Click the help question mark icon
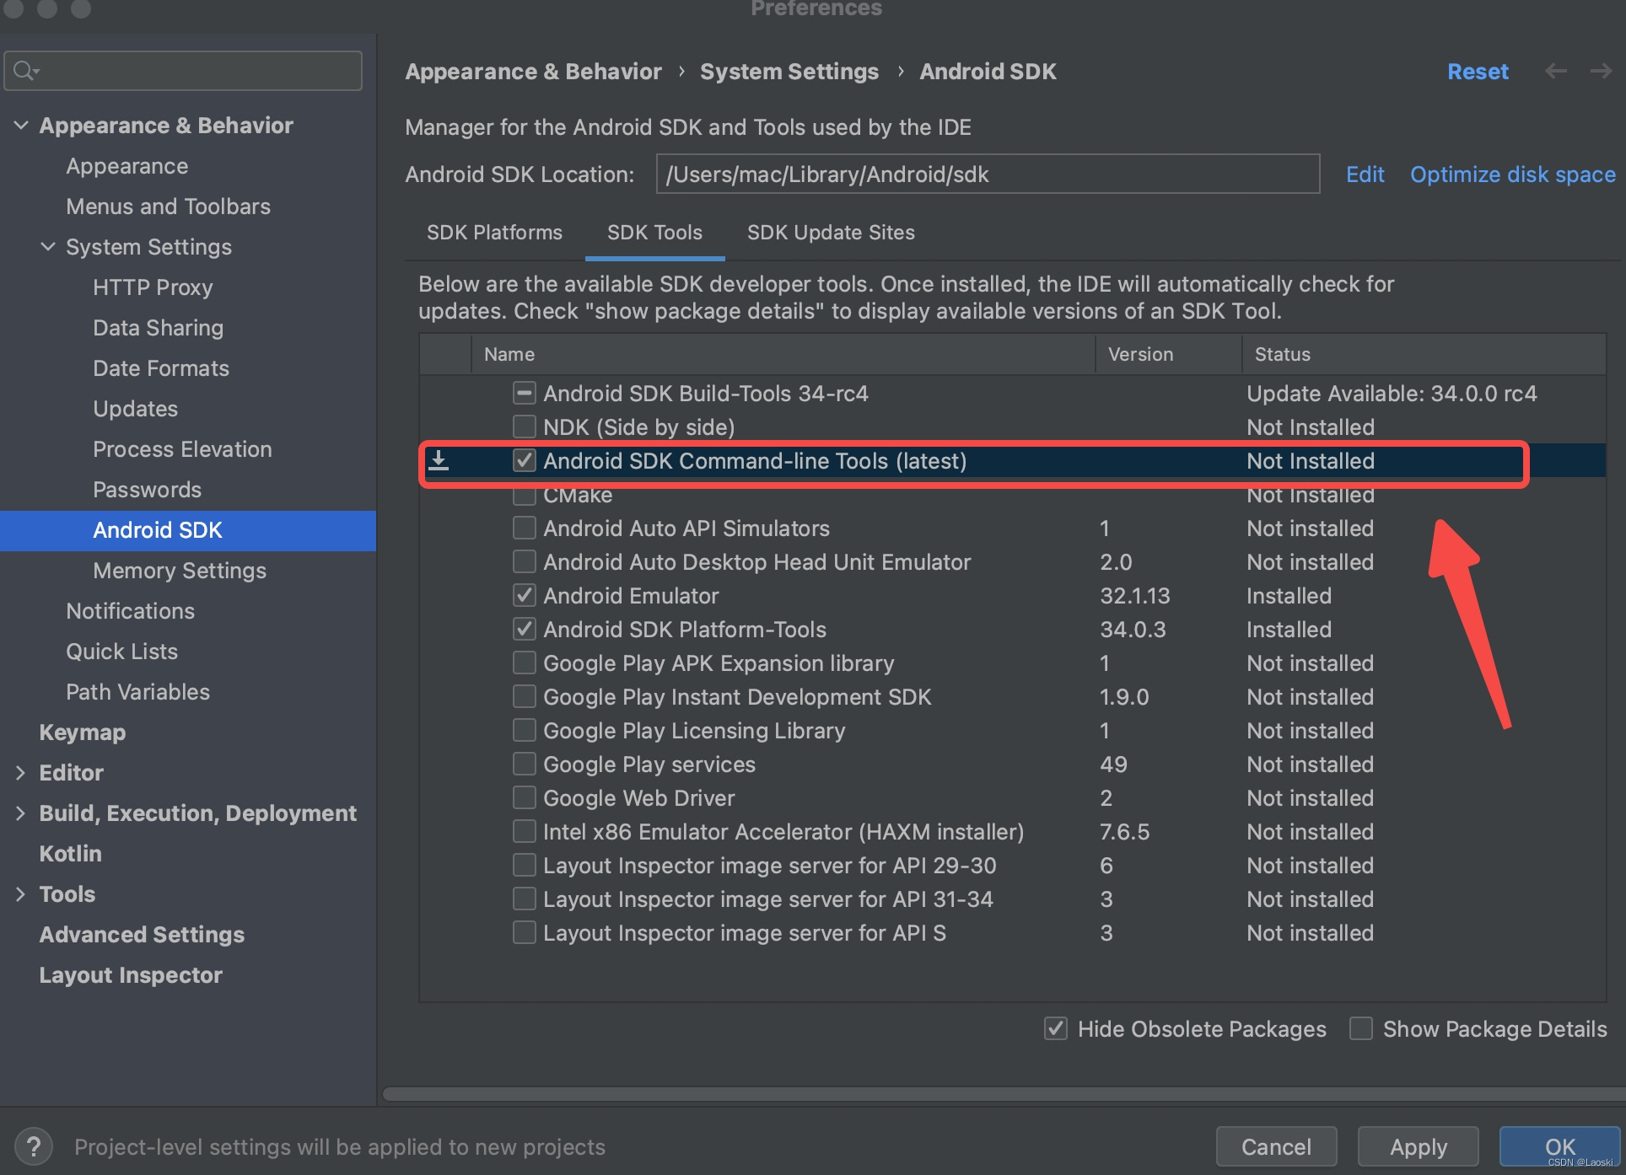 pos(33,1146)
